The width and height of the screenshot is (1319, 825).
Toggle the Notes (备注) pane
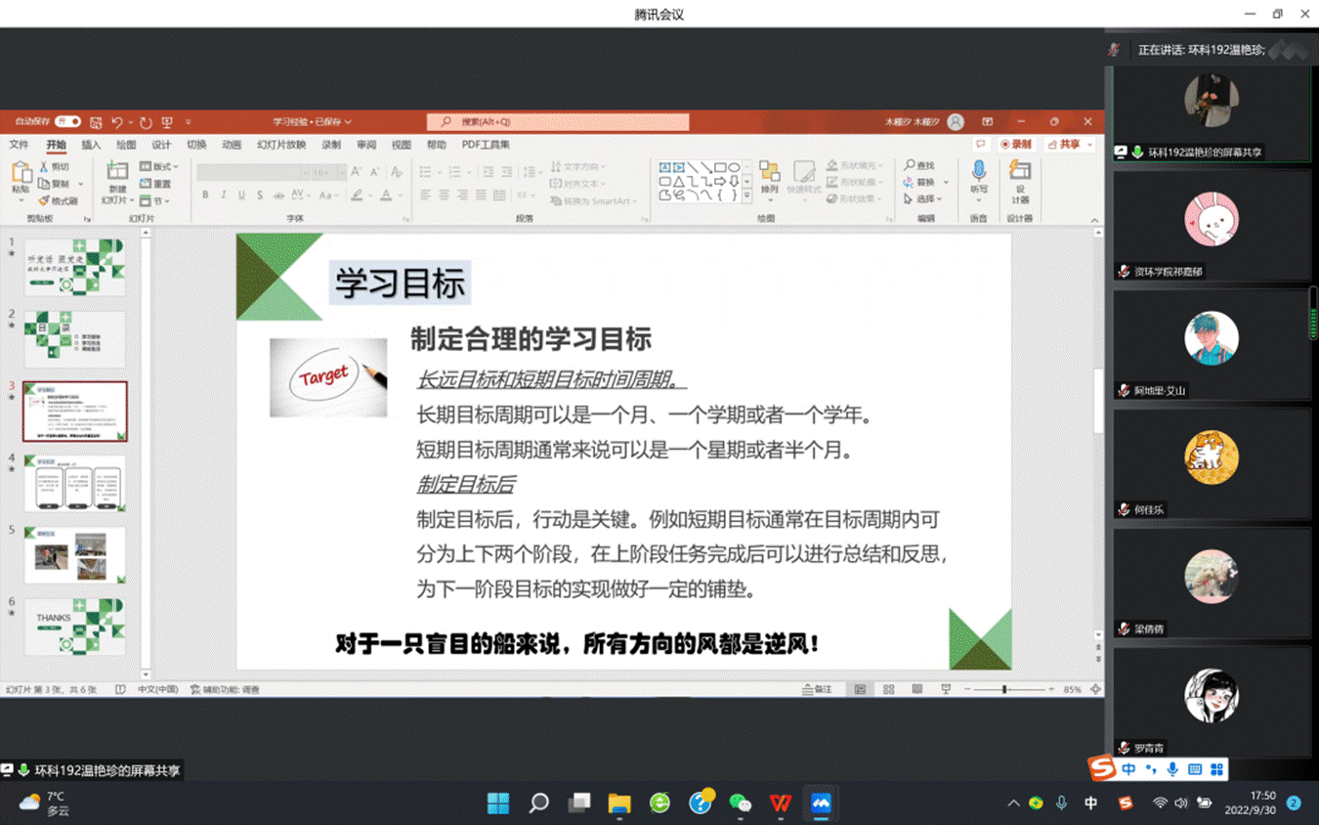tap(817, 689)
